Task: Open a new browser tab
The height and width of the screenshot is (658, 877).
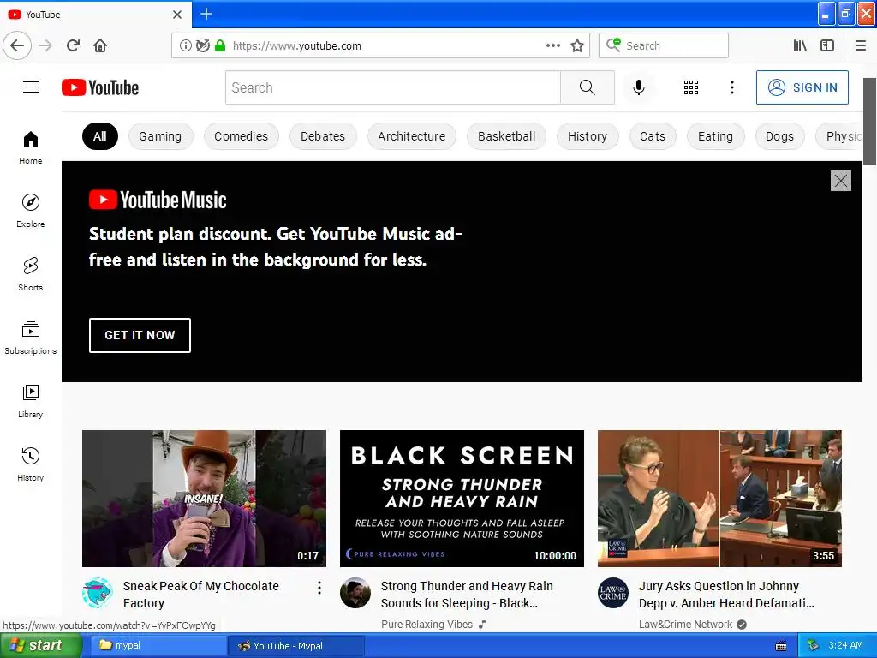Action: click(206, 14)
